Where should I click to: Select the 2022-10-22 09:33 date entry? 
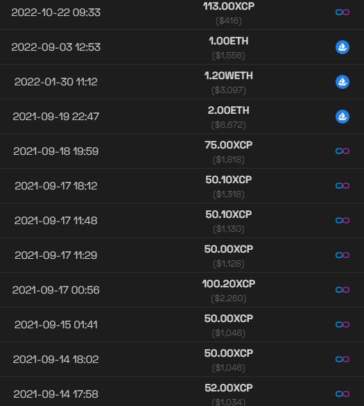[56, 12]
